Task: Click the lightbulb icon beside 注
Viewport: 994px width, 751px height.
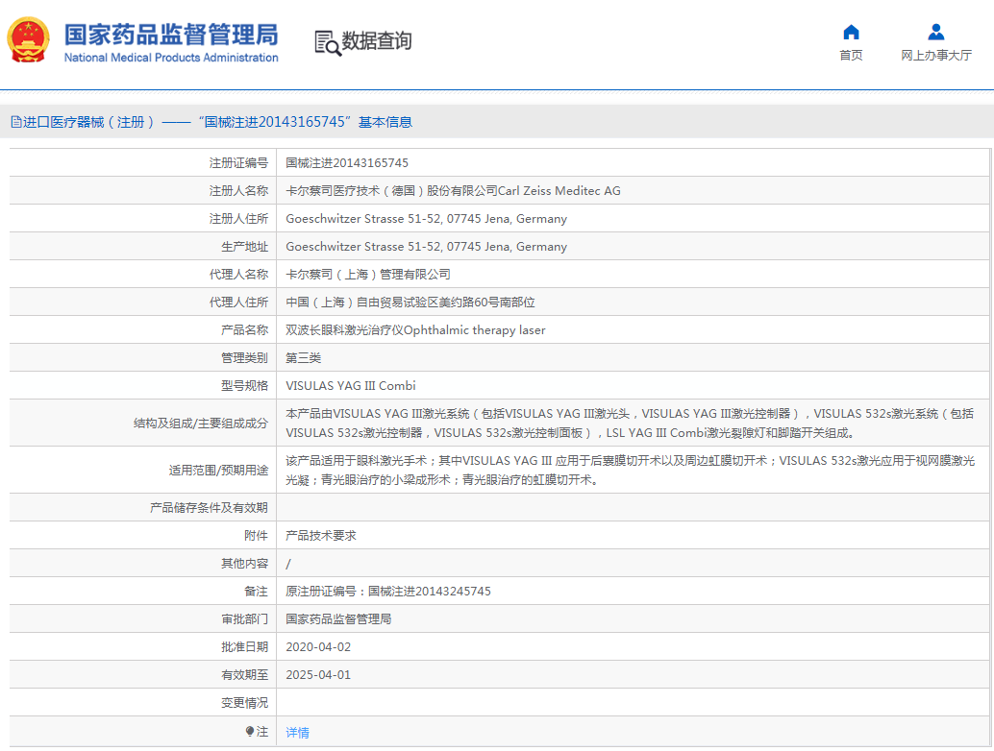Action: [250, 732]
